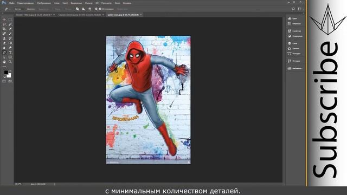This screenshot has height=195, width=347.
Task: Click the Фигура button in options bar
Action: tap(68, 9)
